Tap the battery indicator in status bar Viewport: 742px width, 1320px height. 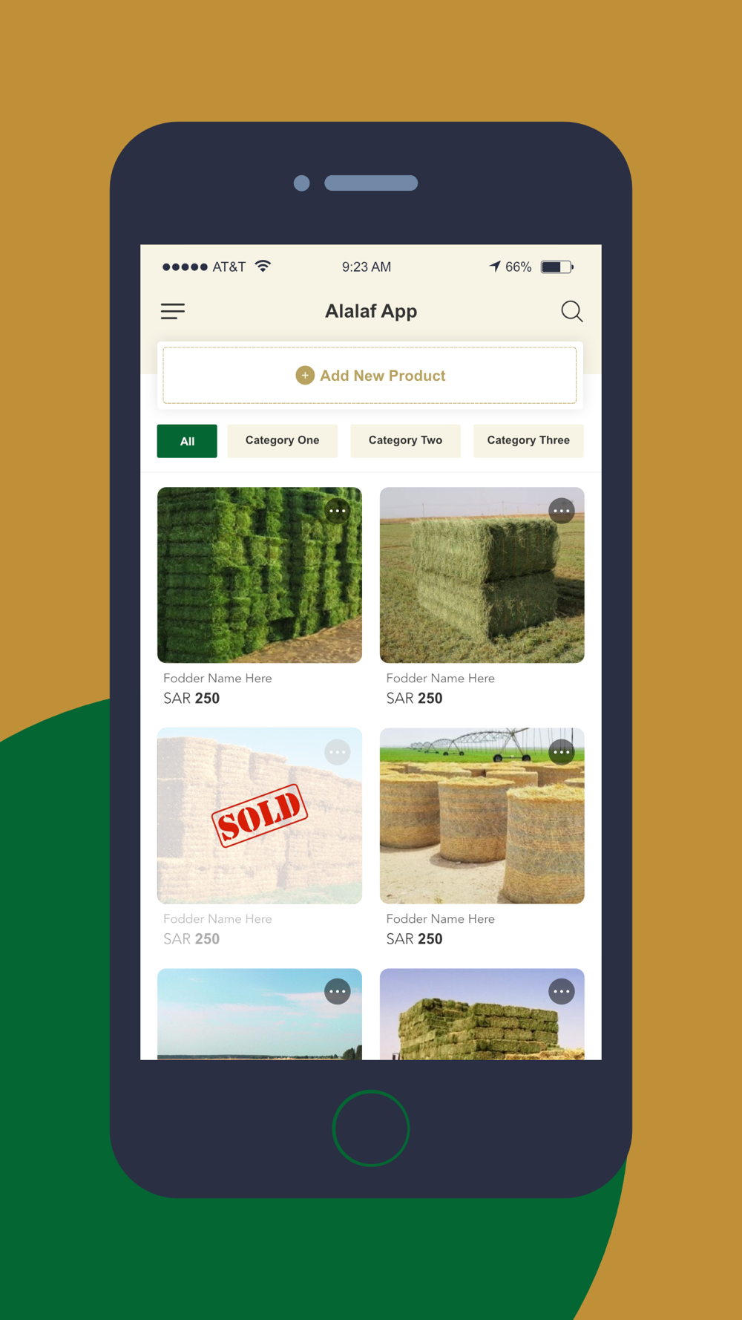(x=556, y=267)
